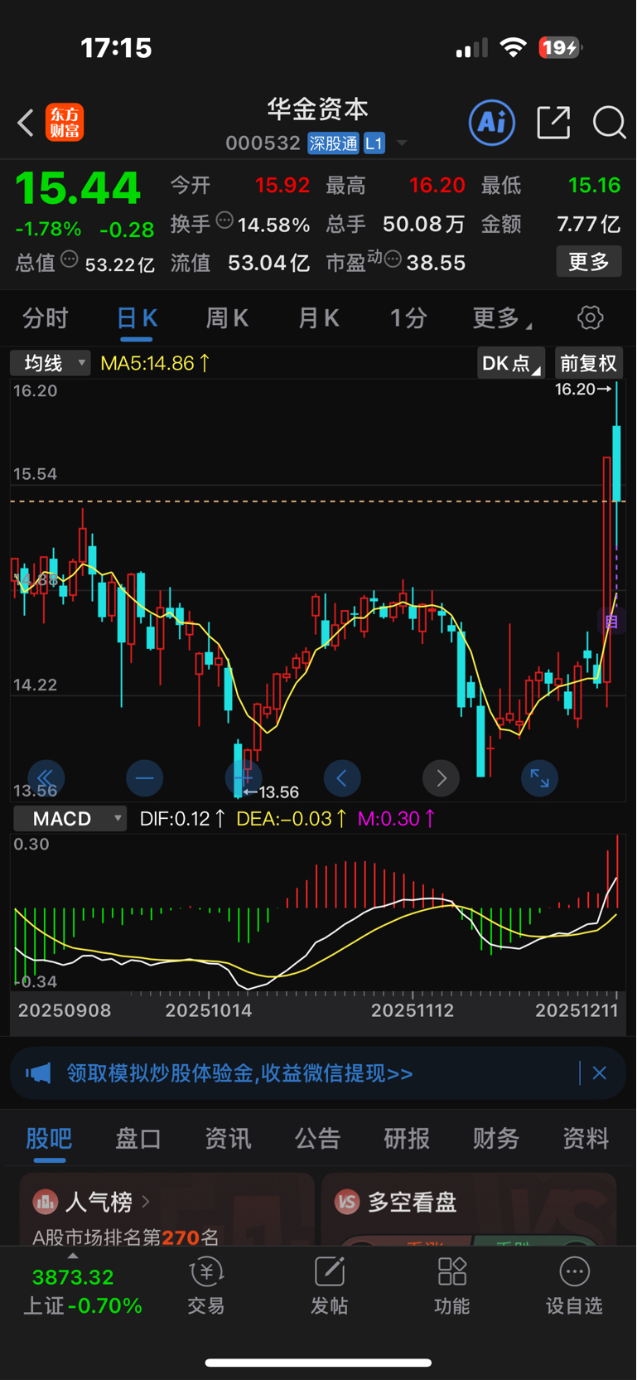Open 均线 indicator dropdown
Image resolution: width=637 pixels, height=1380 pixels.
tap(50, 363)
